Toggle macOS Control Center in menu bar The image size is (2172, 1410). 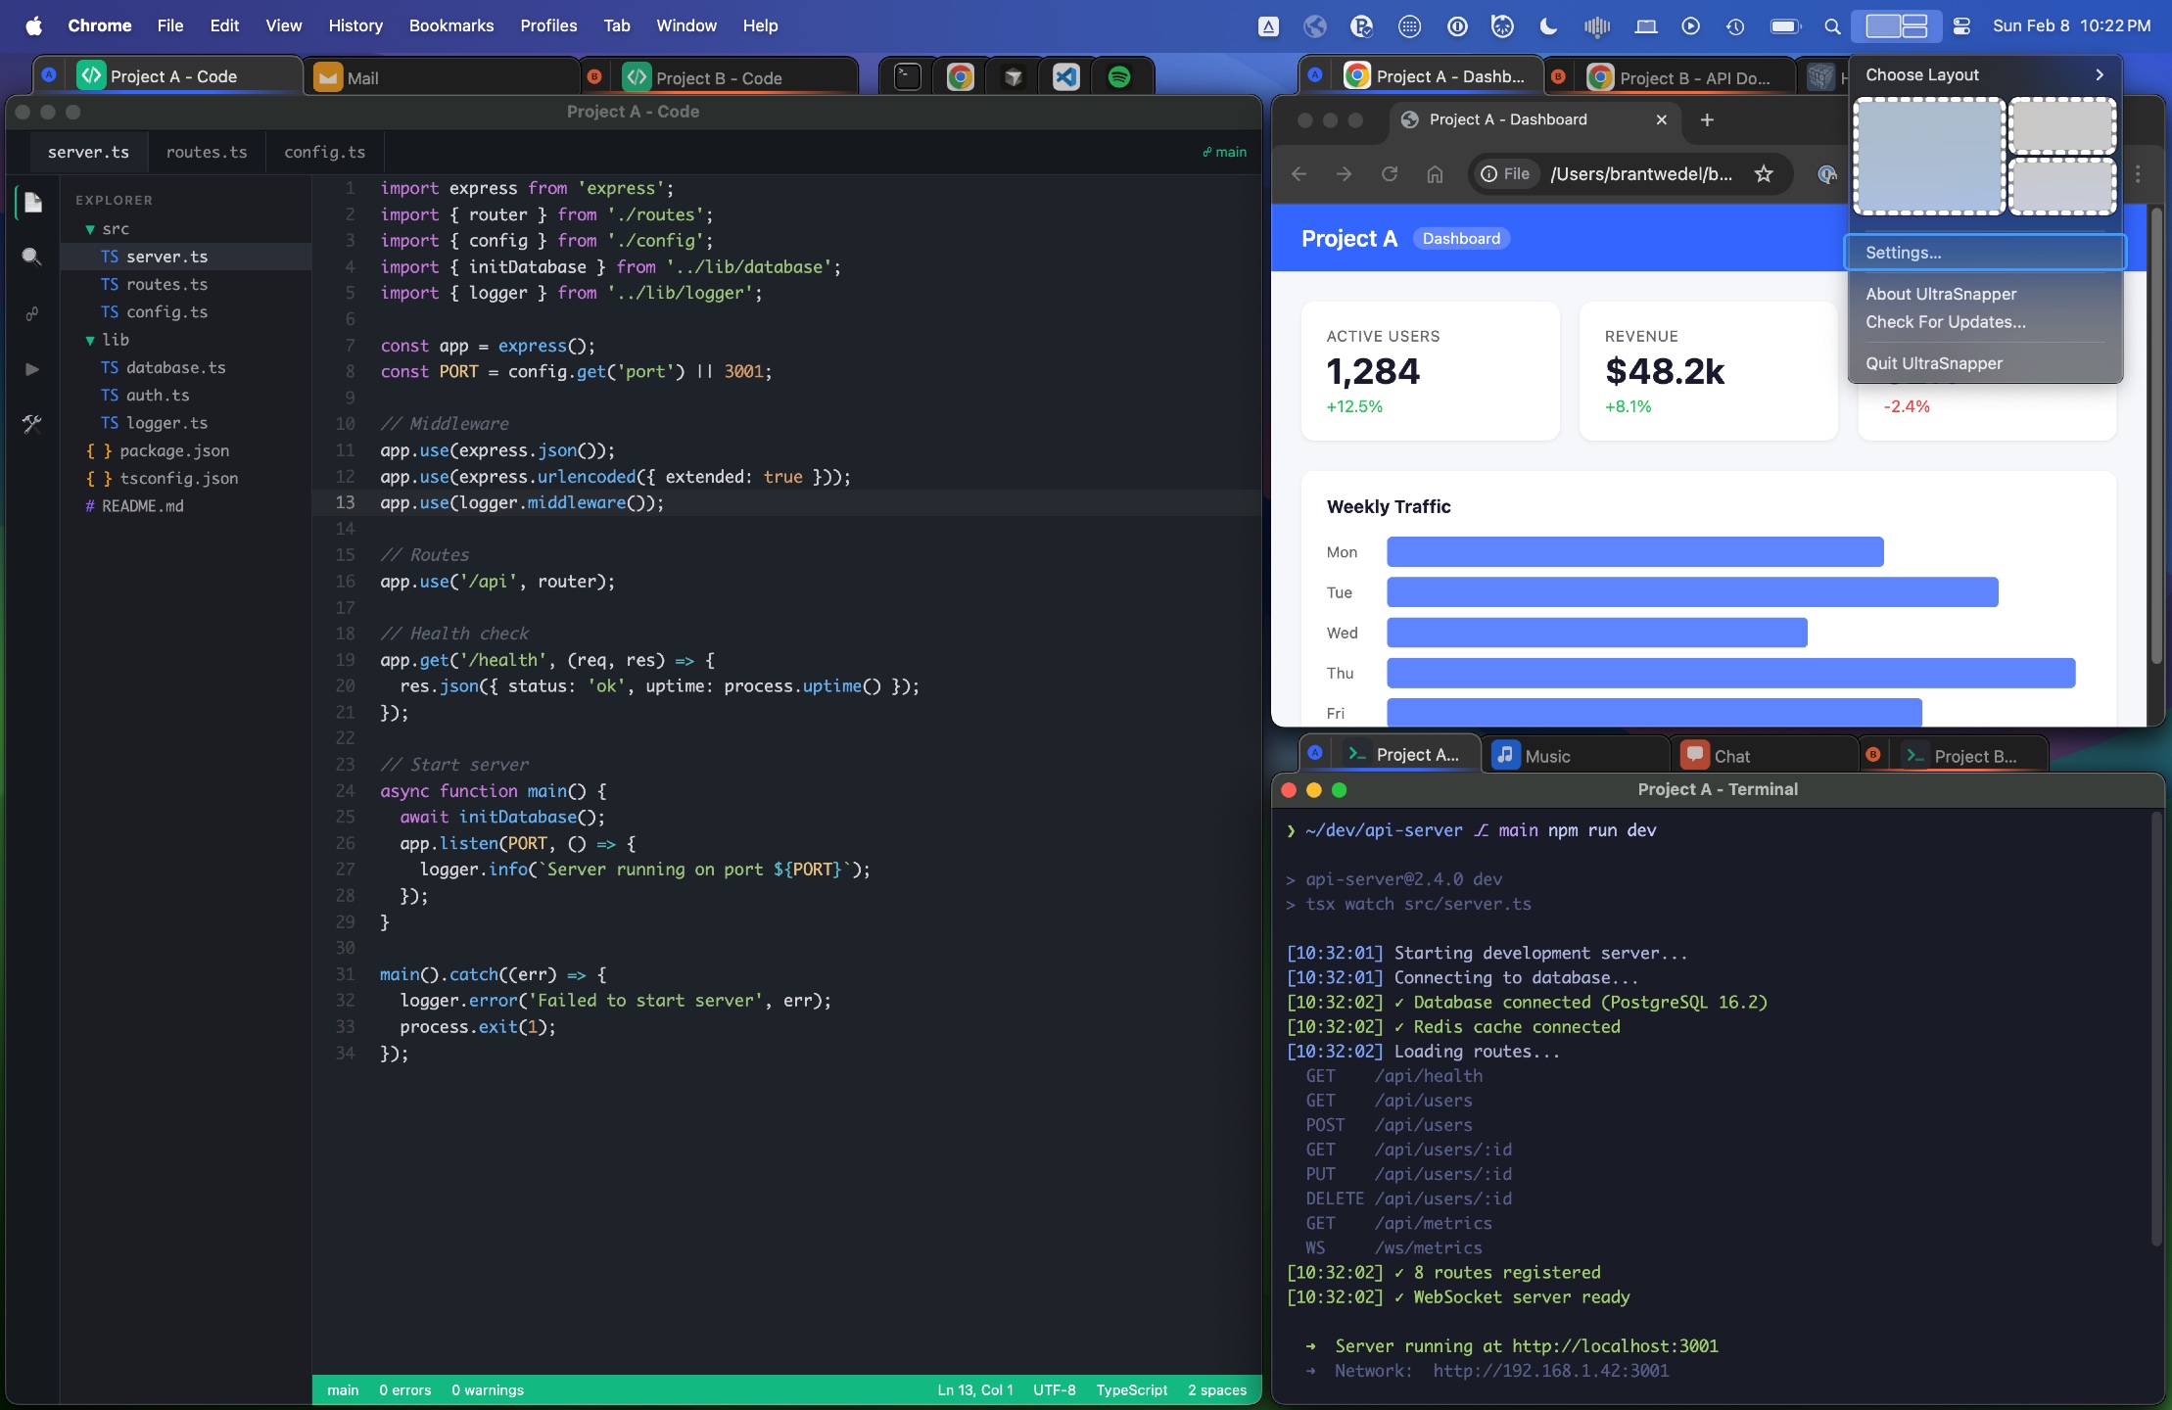pos(1961,26)
